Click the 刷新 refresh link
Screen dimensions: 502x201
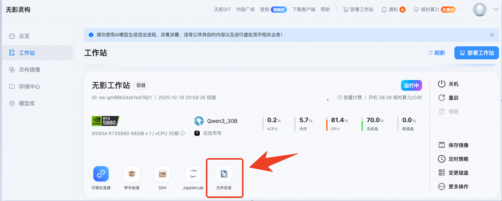click(x=437, y=53)
